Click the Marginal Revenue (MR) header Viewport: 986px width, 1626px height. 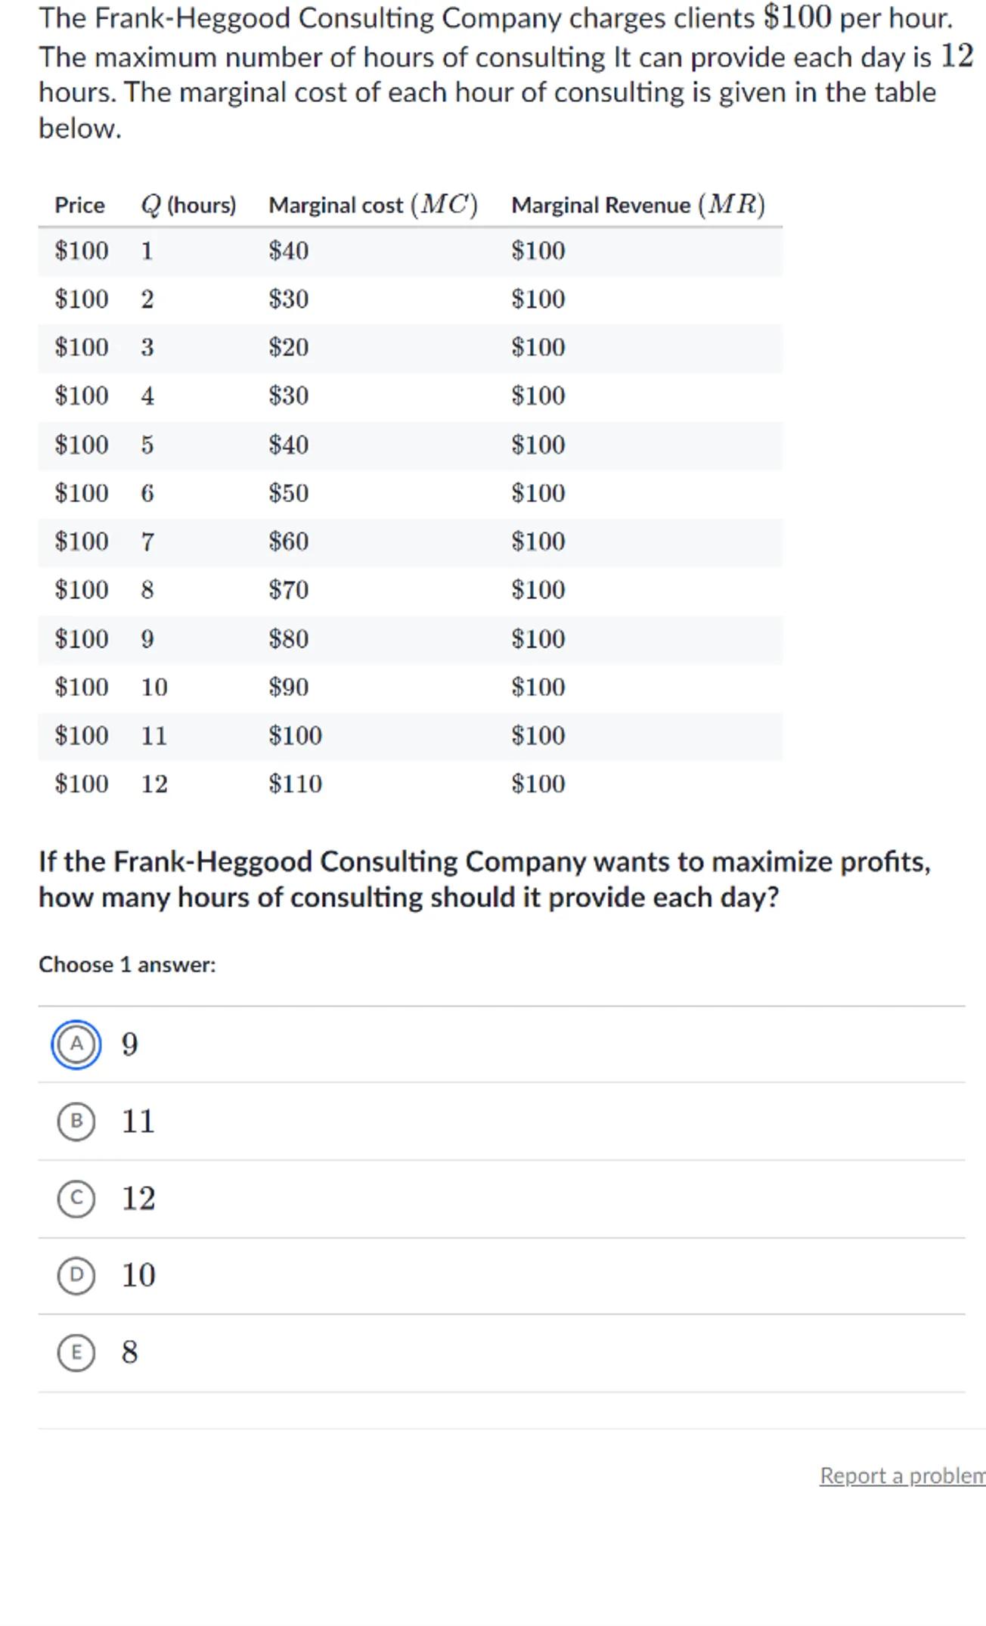(x=638, y=205)
